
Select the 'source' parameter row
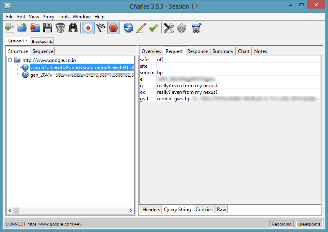pyautogui.click(x=230, y=73)
